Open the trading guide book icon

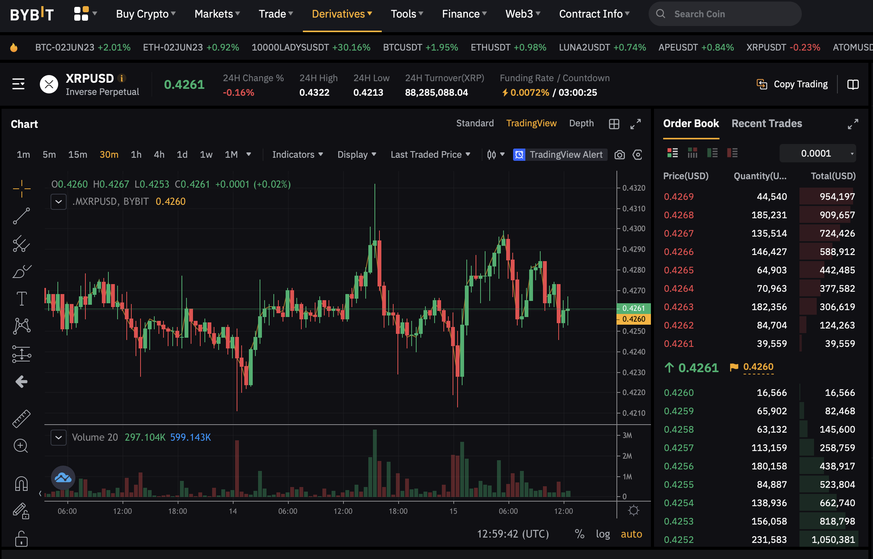coord(853,84)
